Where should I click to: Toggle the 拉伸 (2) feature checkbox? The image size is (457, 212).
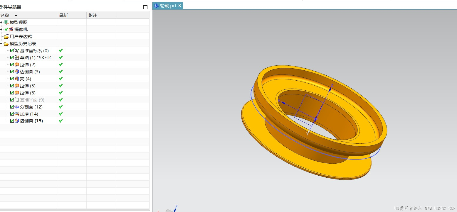point(12,65)
